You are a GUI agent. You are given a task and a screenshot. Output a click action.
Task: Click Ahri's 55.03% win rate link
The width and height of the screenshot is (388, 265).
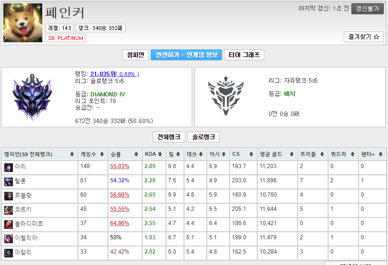click(x=119, y=166)
